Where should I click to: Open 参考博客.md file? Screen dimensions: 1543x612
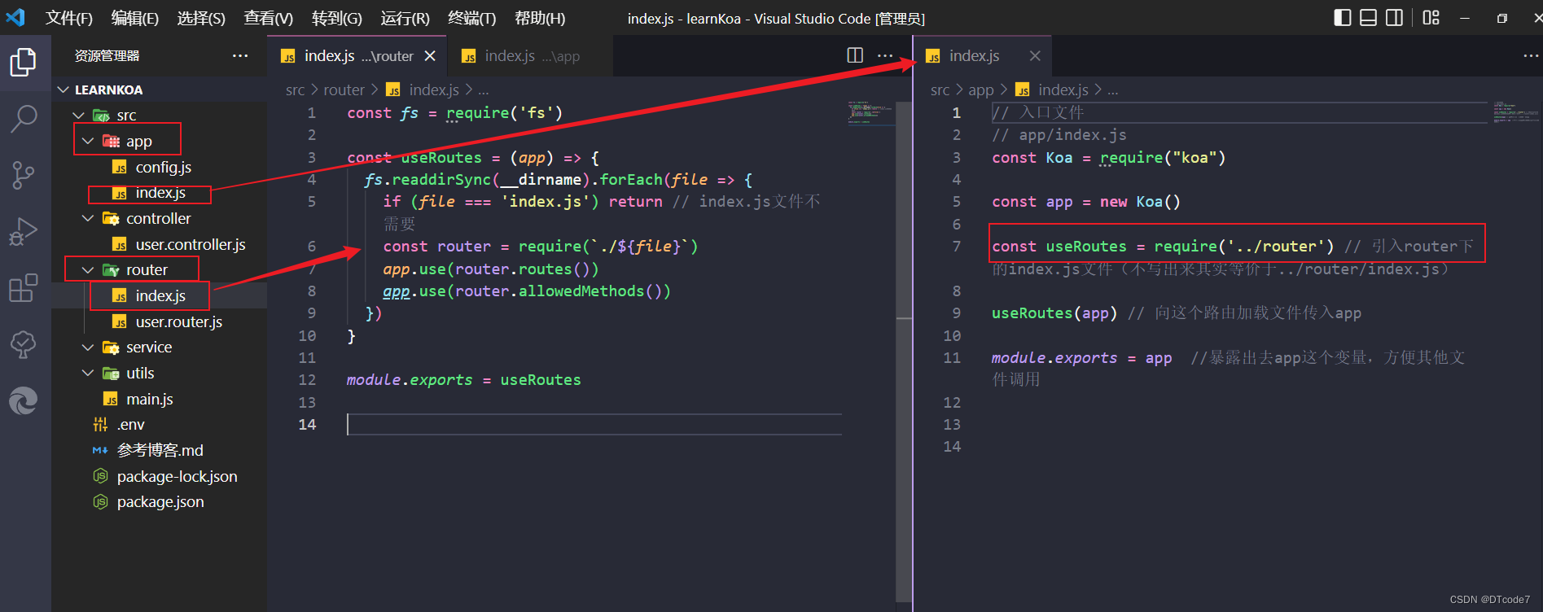pyautogui.click(x=160, y=450)
